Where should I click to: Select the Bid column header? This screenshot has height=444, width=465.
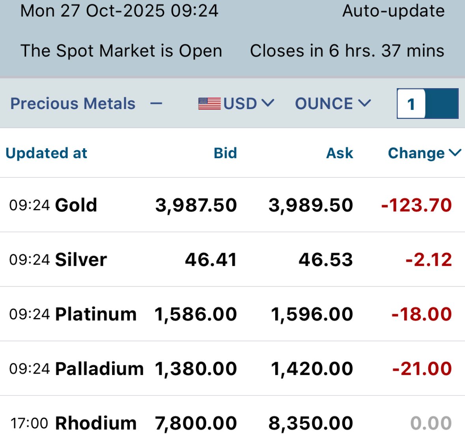[x=225, y=153]
